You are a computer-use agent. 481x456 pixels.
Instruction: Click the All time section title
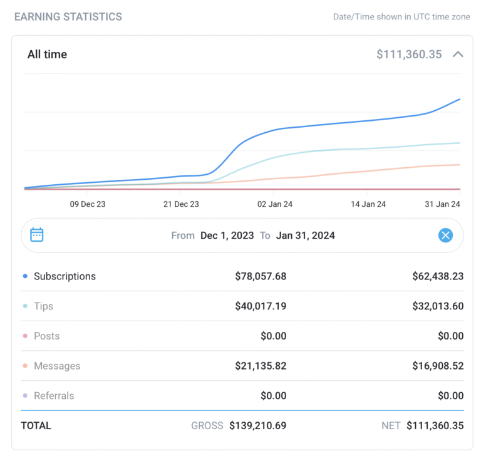[x=47, y=54]
